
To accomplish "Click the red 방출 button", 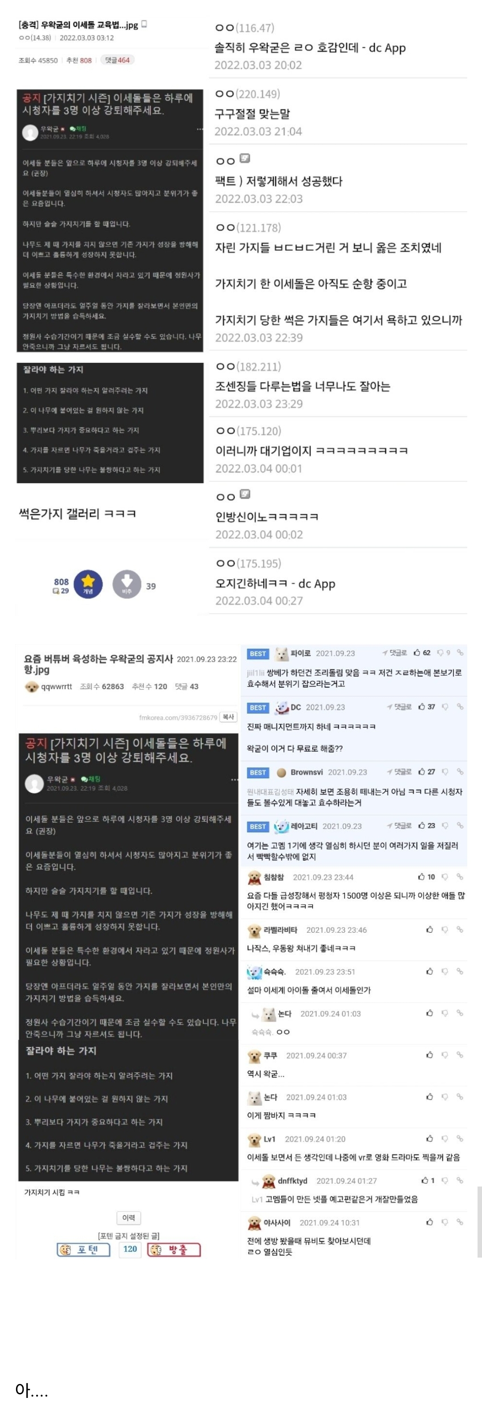I will 174,1250.
